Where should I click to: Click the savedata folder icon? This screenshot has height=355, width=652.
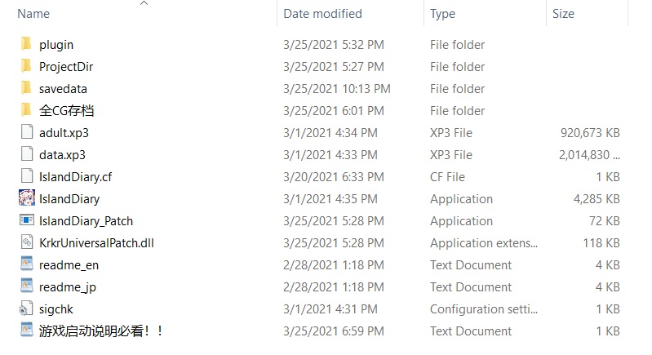[x=26, y=88]
